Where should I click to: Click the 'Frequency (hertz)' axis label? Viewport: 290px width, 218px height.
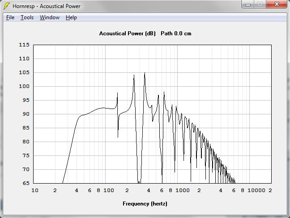145,204
